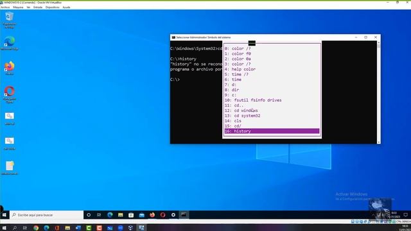Select Command Prompt on guest taskbar
The width and height of the screenshot is (411, 231).
(x=184, y=215)
